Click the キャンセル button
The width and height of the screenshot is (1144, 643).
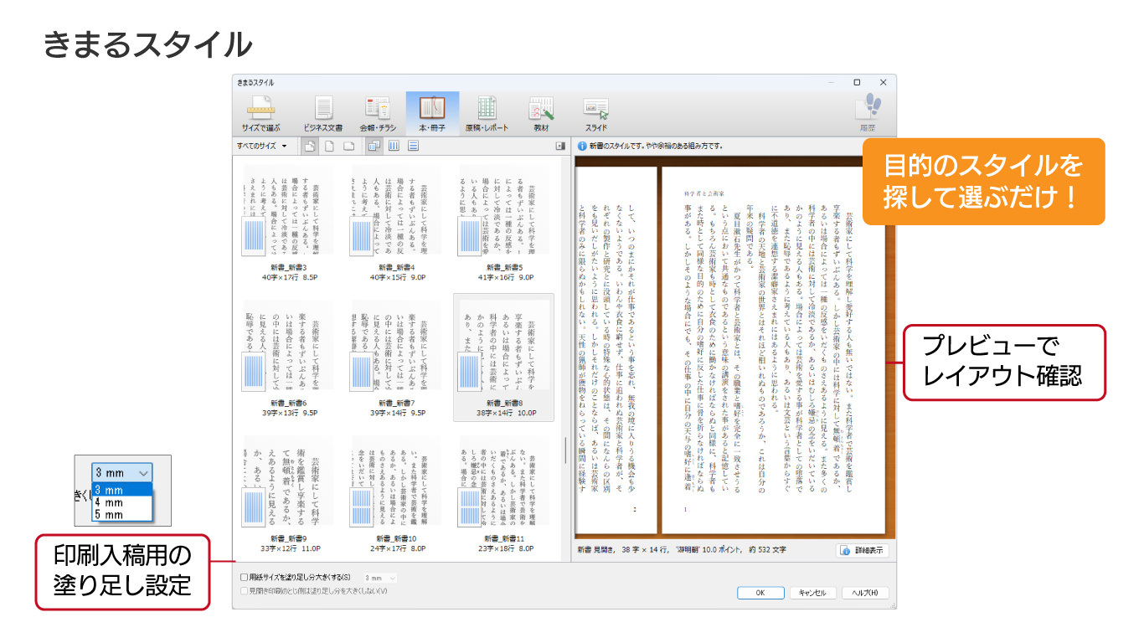pyautogui.click(x=812, y=593)
